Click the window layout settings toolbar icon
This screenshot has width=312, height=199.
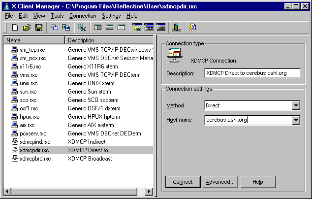[x=149, y=28]
